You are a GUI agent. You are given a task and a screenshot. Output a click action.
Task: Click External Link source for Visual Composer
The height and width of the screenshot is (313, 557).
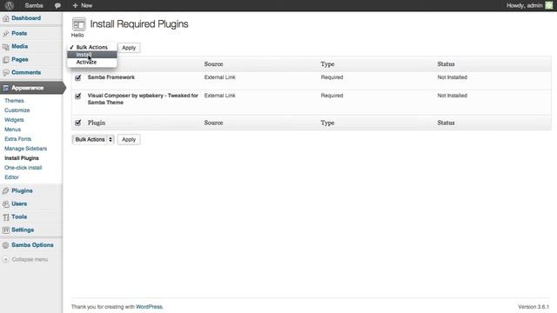click(220, 96)
